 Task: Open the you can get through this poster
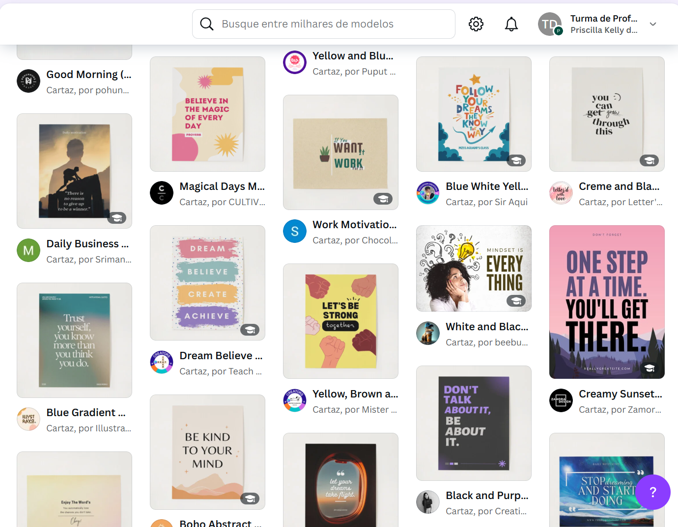(x=607, y=114)
